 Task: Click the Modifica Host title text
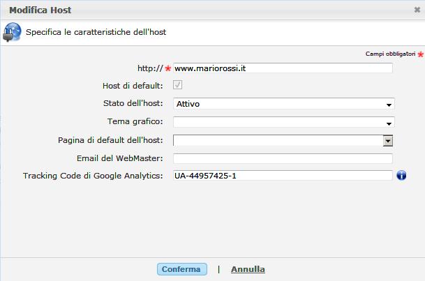[40, 10]
